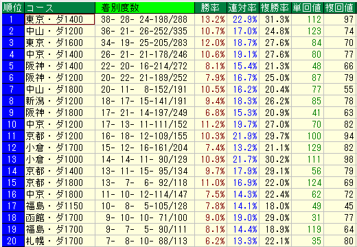Select the 阪神・ダ1200 course cell
Viewport: 357px width, 247px height.
[60, 78]
